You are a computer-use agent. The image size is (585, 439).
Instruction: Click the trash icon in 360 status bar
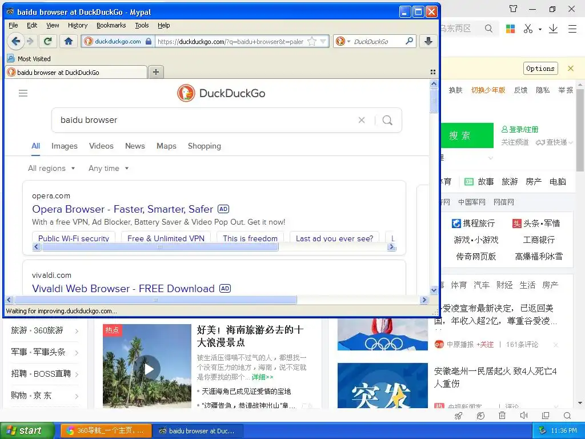coord(502,416)
